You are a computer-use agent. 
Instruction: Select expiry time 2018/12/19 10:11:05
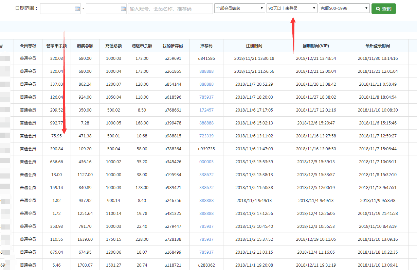316,239
